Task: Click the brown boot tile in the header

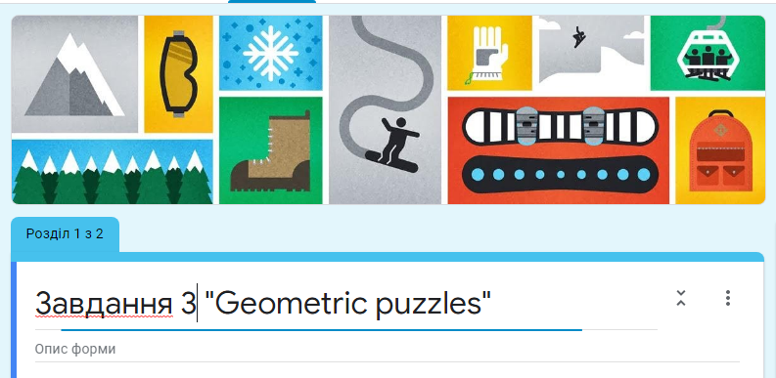Action: click(271, 150)
